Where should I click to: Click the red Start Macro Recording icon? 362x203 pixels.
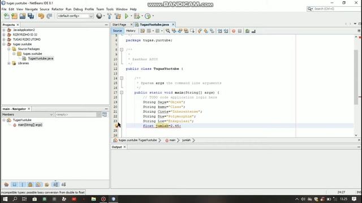click(234, 31)
